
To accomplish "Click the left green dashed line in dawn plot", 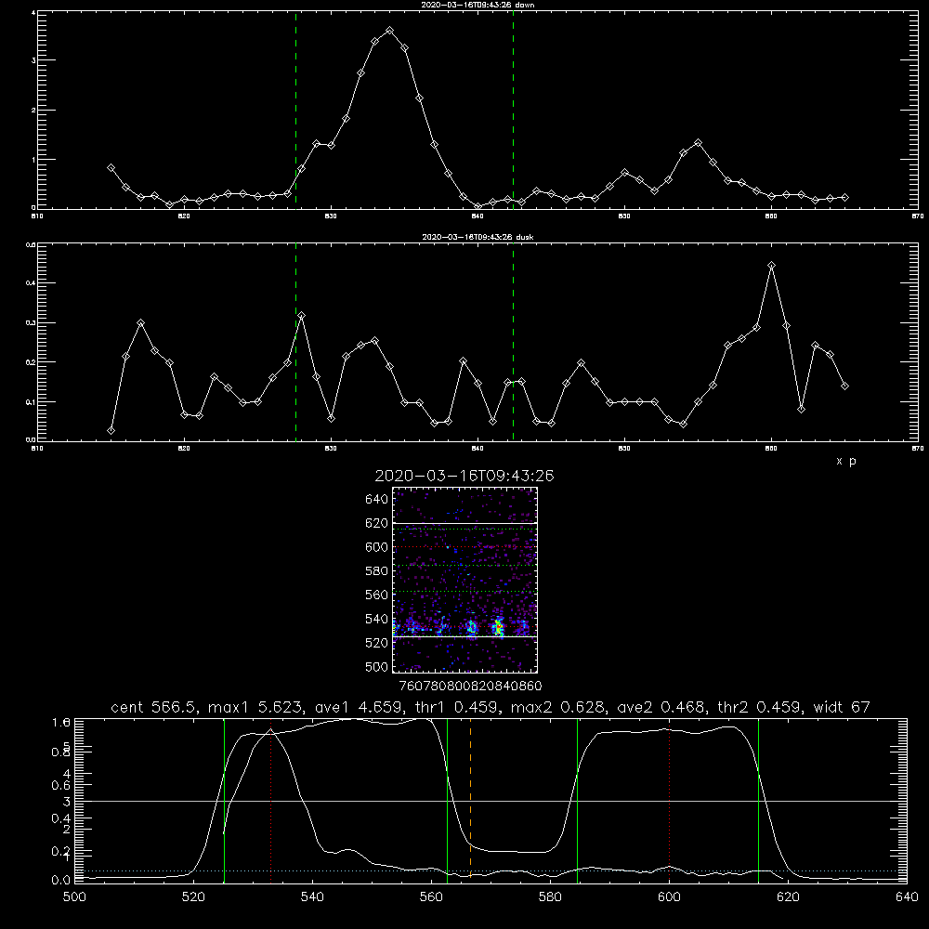I will (295, 111).
